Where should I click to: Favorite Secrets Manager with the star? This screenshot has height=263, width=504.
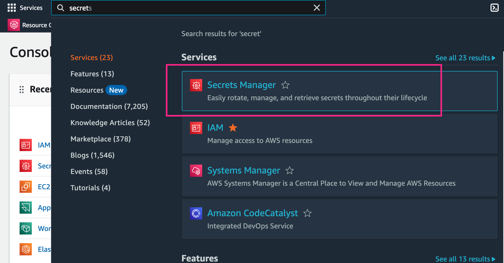(x=285, y=85)
